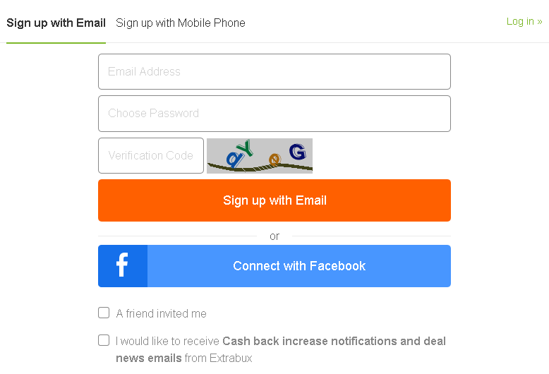Switch to Sign up with Email tab
This screenshot has height=374, width=549.
(x=56, y=23)
